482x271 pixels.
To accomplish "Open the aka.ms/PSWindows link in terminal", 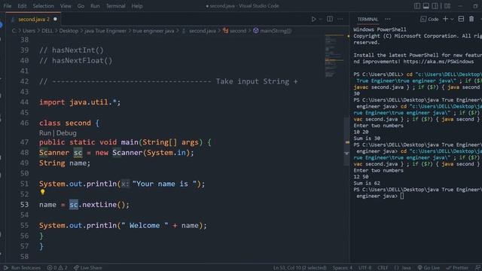I will [438, 62].
